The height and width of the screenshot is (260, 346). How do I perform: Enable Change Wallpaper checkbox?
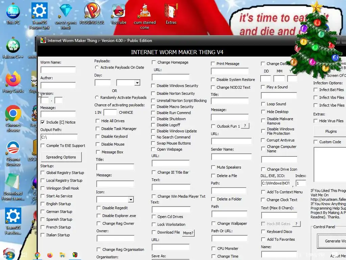[x=214, y=223]
